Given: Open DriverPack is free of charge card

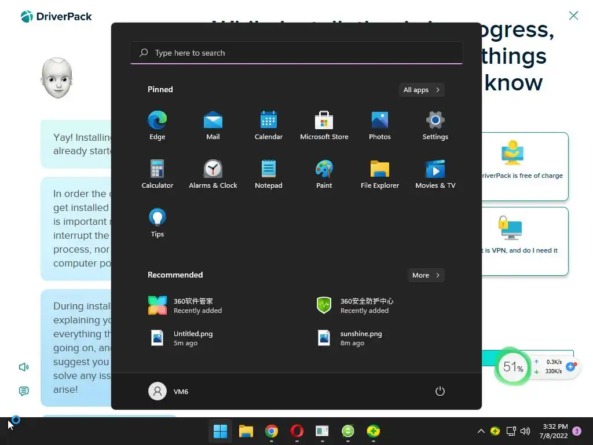Looking at the screenshot, I should click(525, 166).
